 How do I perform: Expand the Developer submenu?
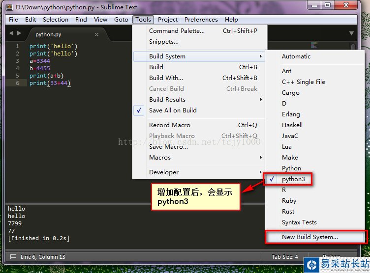(199, 172)
